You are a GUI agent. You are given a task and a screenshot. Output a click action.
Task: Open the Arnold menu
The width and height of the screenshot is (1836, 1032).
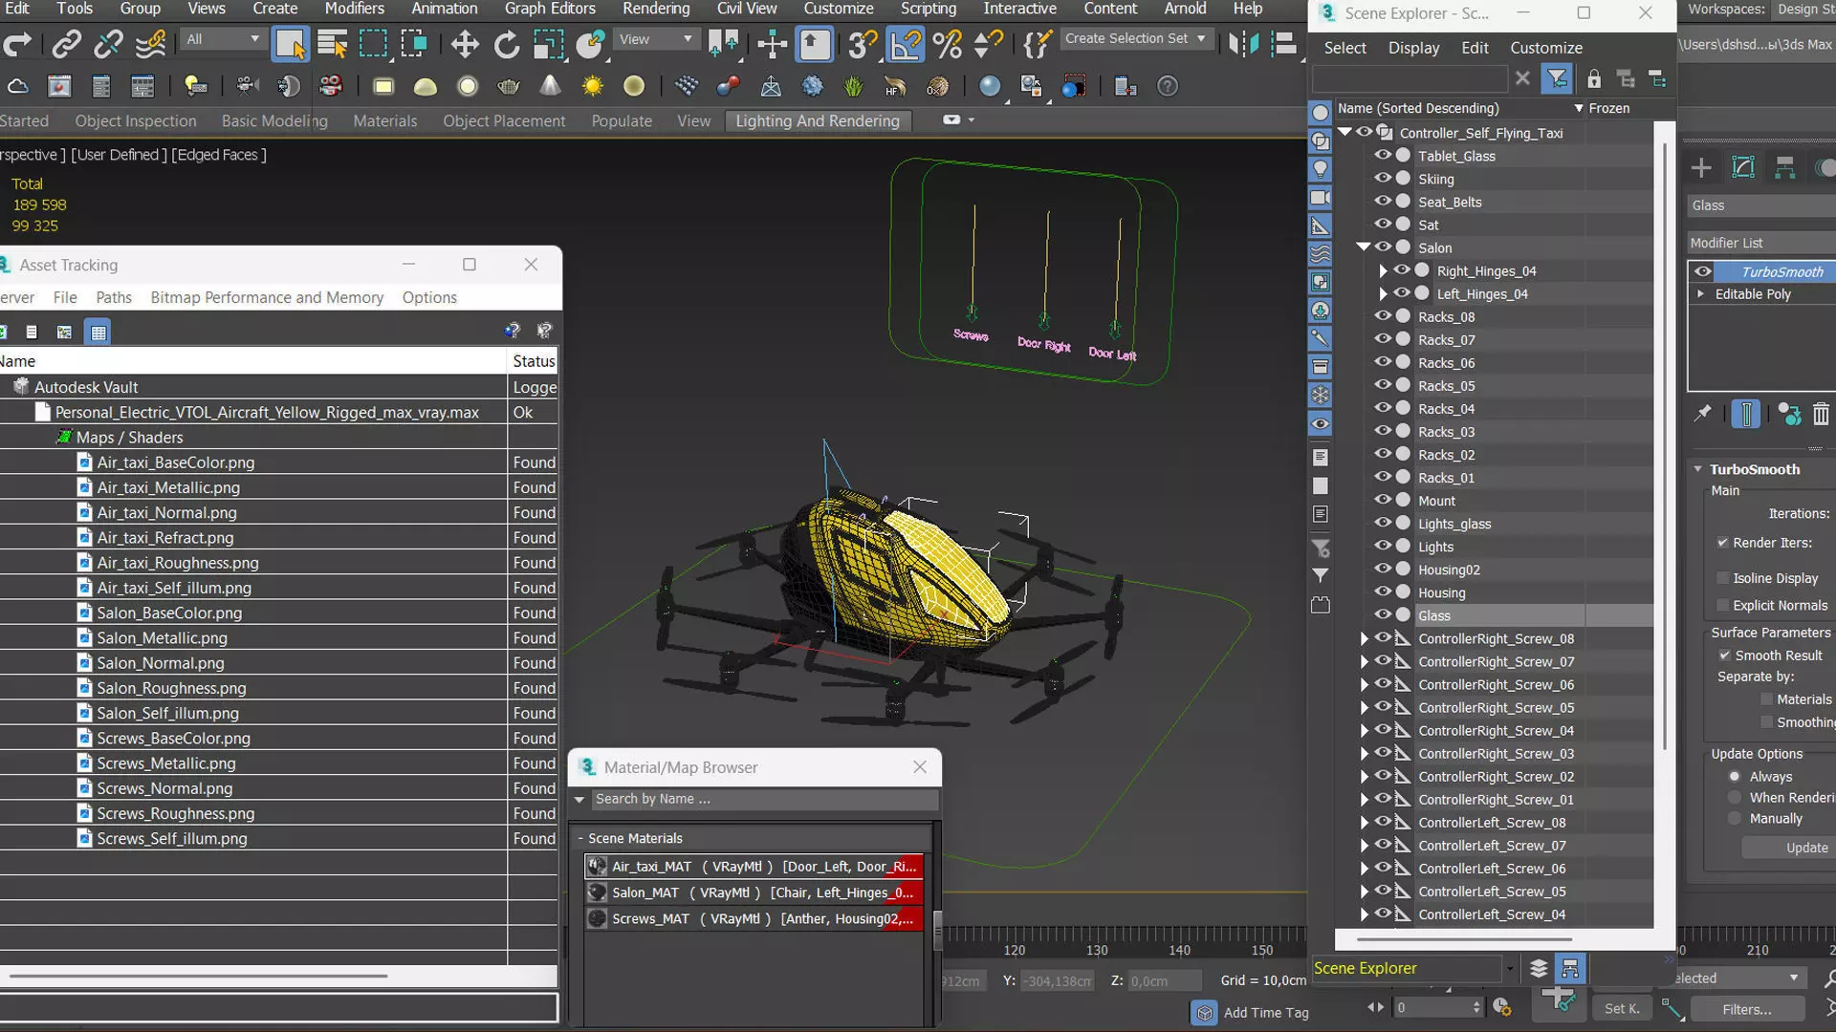click(1185, 9)
